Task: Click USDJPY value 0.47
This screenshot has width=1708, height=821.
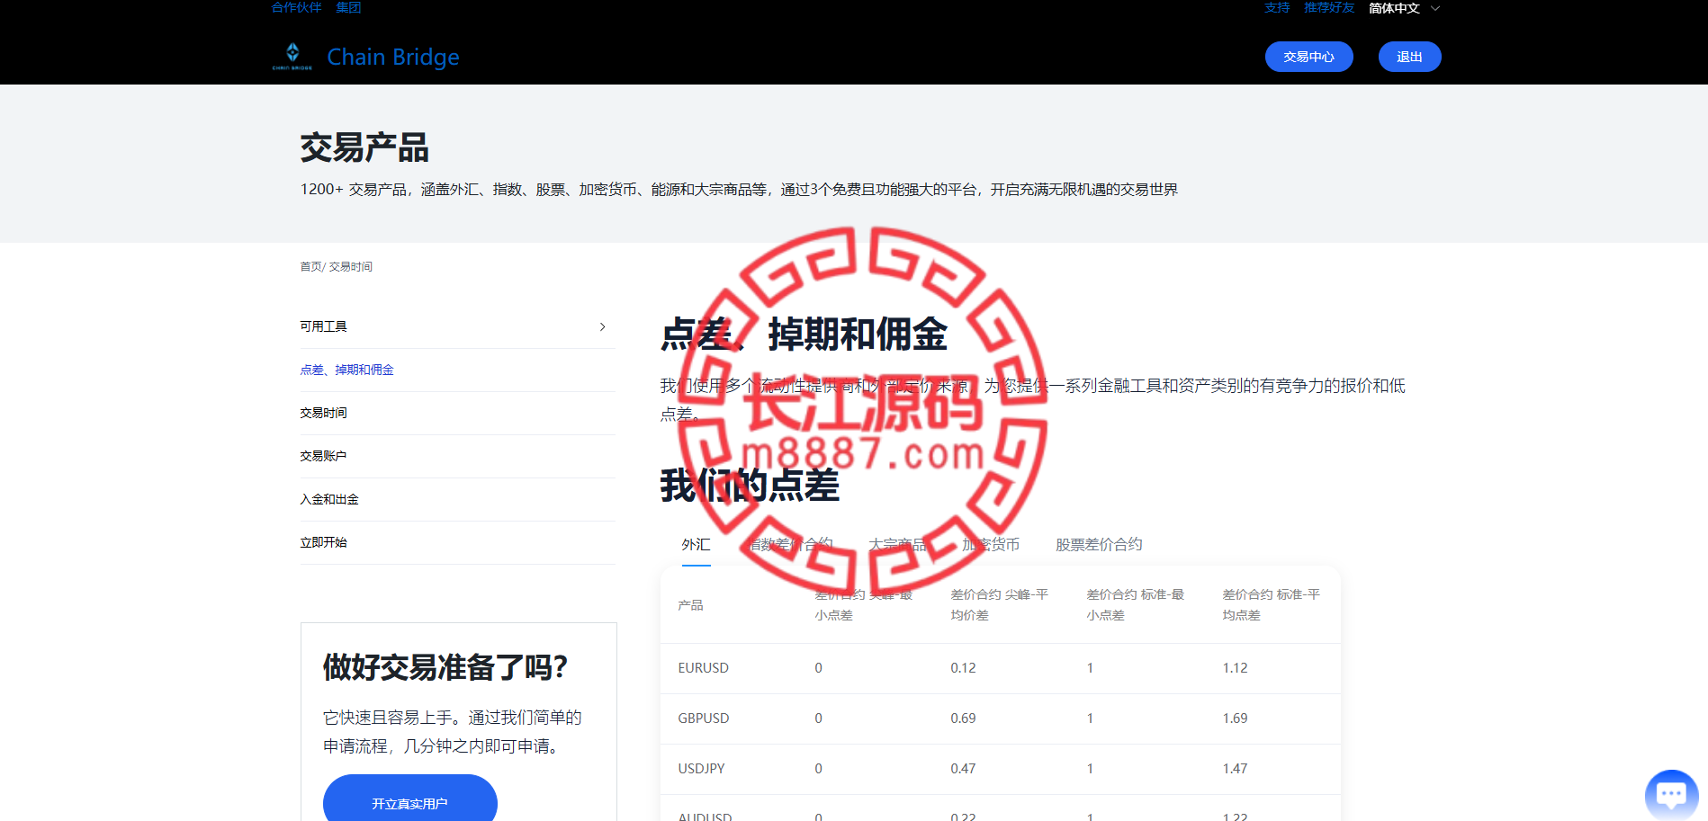Action: (x=963, y=769)
